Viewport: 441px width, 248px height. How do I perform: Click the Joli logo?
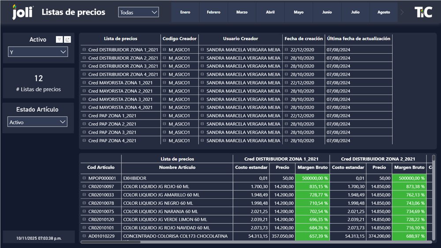coord(22,12)
